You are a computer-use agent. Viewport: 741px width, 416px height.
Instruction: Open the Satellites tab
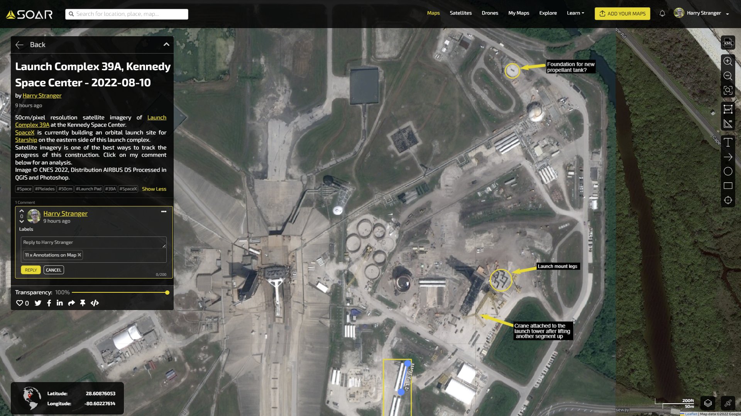pos(460,13)
